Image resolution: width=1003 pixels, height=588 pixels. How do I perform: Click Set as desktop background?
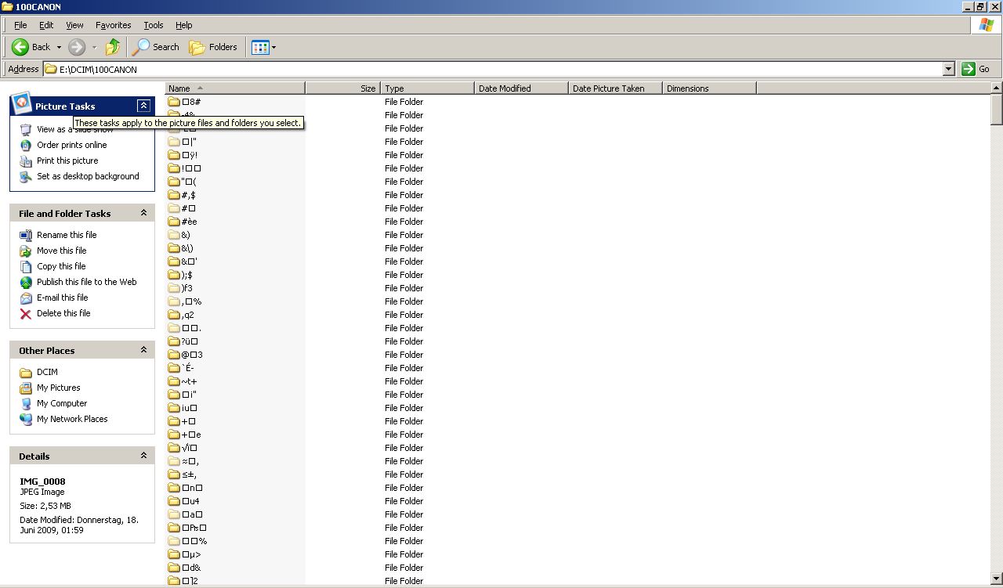pyautogui.click(x=88, y=176)
